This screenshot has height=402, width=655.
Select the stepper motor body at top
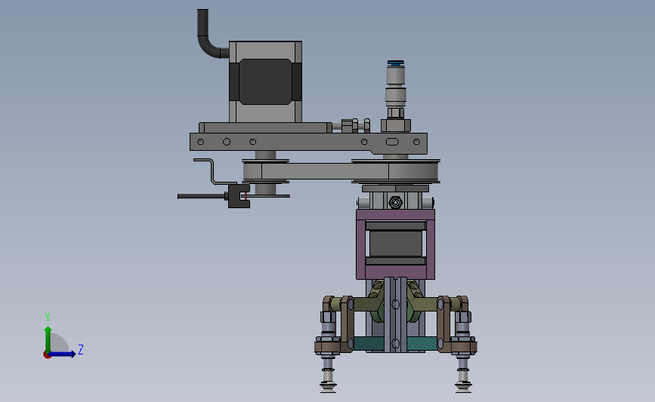[265, 81]
